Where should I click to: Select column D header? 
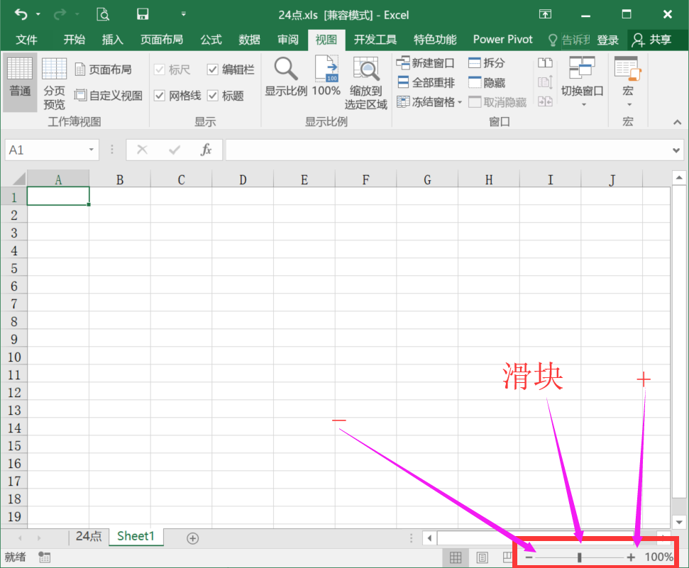click(x=243, y=179)
